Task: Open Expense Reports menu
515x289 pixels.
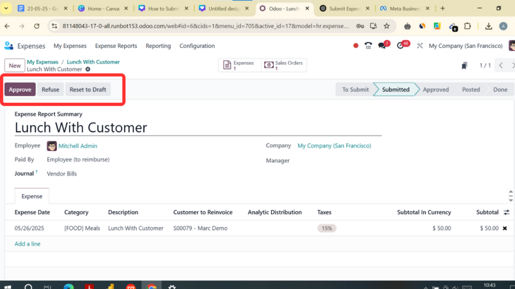Action: pyautogui.click(x=116, y=46)
